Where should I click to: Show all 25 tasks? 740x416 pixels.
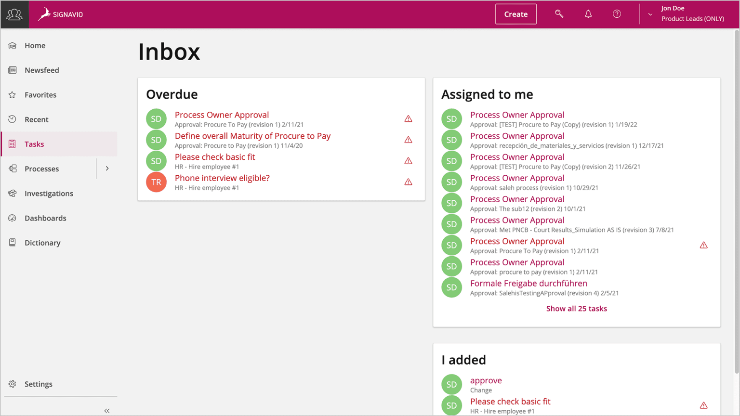click(x=576, y=308)
